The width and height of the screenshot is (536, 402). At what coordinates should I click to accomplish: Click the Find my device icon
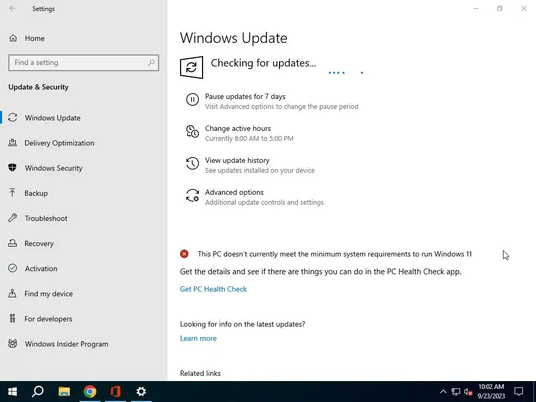coord(13,294)
